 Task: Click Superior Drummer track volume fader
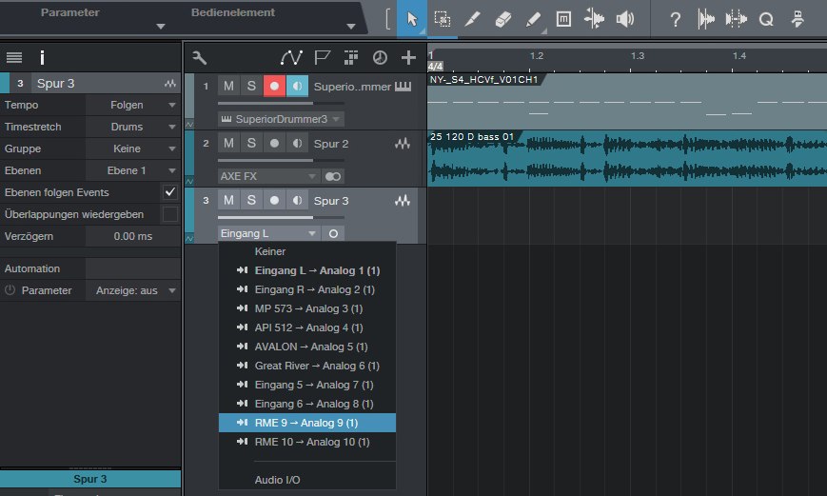281,103
